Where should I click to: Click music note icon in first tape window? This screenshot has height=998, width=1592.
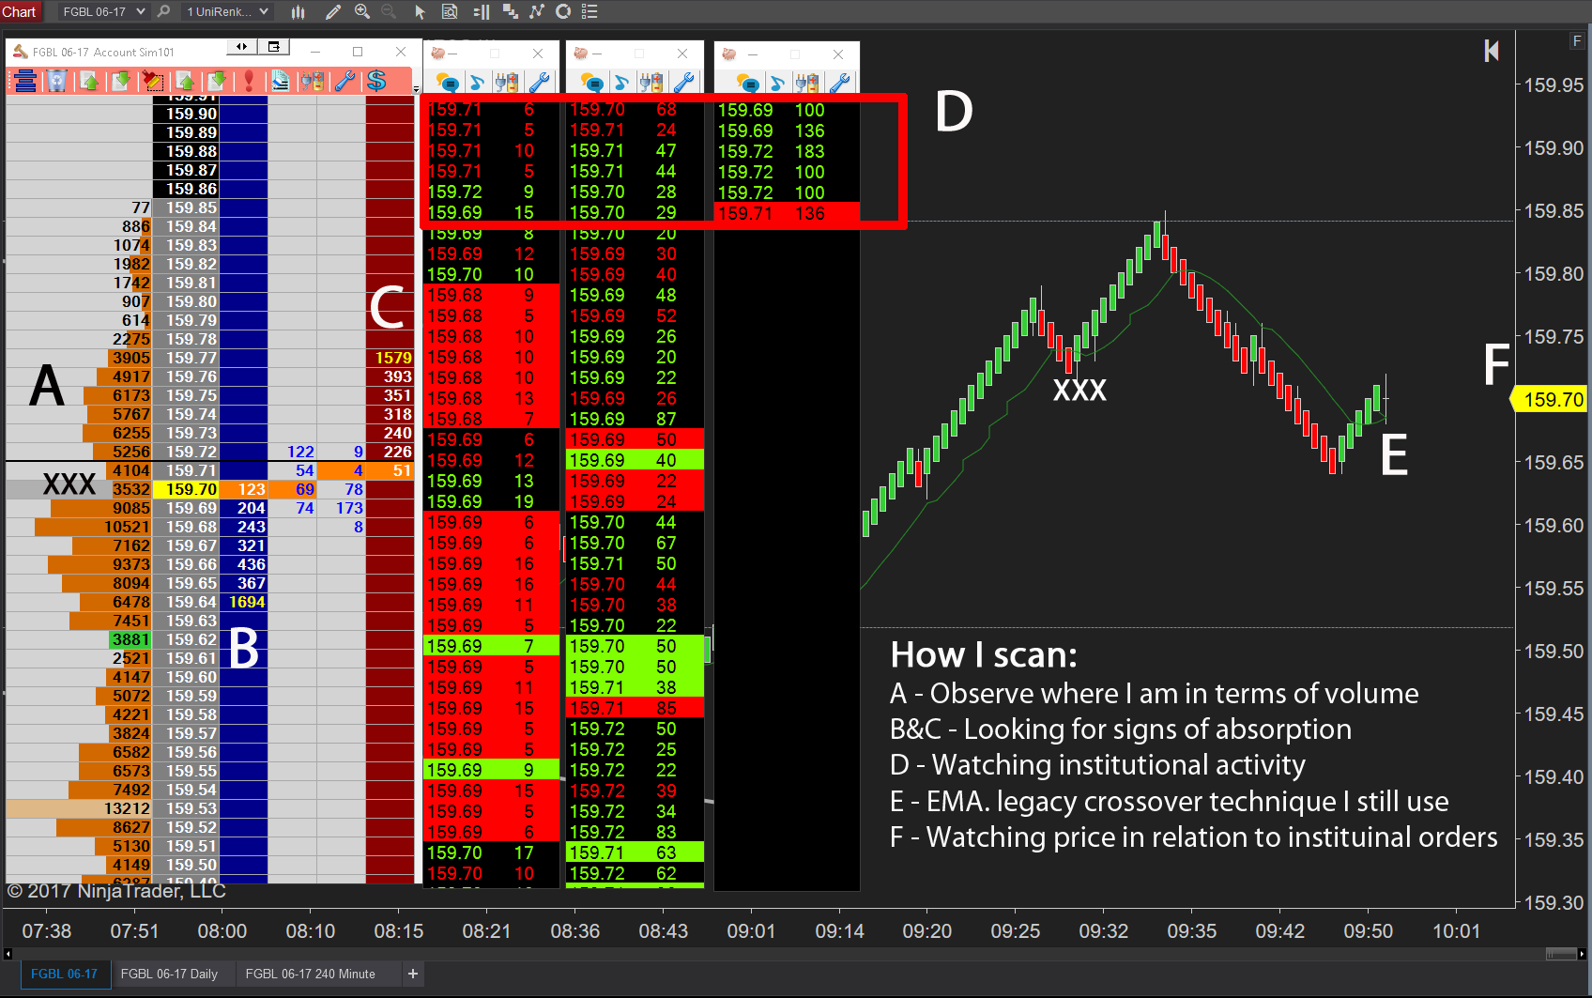(477, 83)
